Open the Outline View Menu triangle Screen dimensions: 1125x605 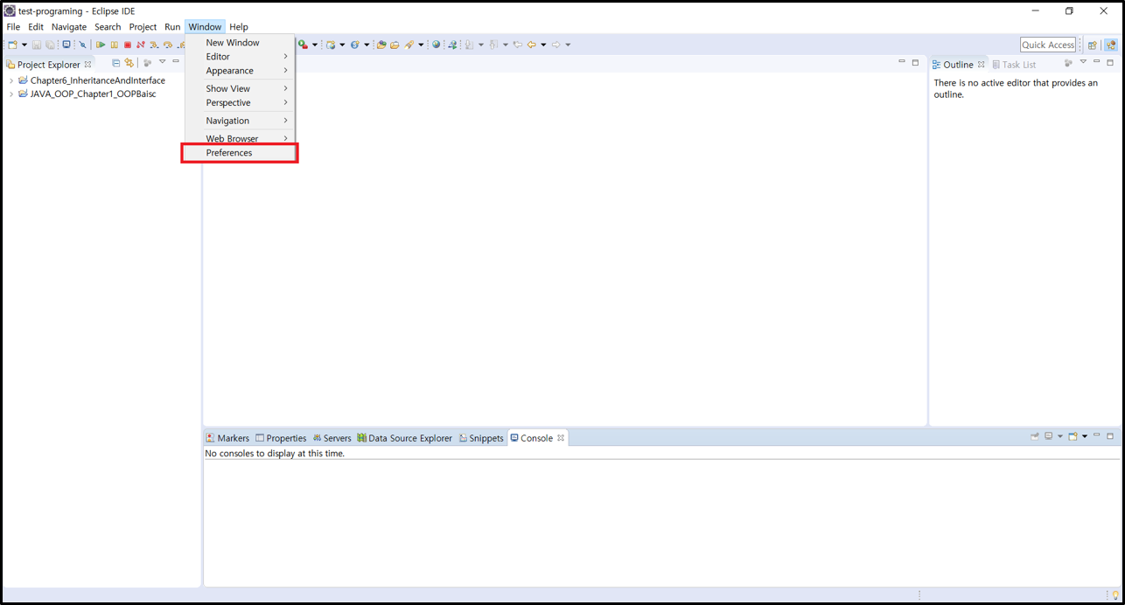[x=1083, y=62]
